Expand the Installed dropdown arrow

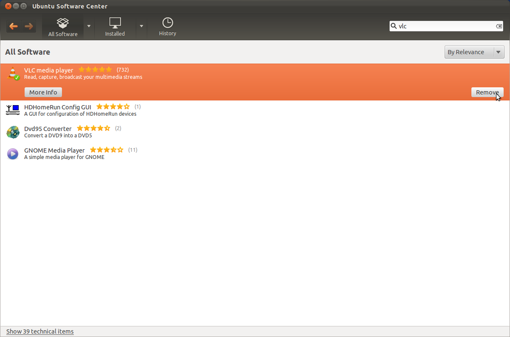click(141, 26)
